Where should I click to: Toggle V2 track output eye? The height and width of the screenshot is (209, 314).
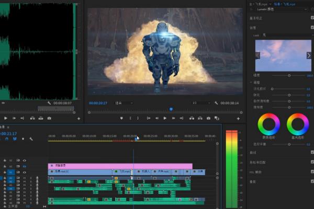click(x=25, y=166)
